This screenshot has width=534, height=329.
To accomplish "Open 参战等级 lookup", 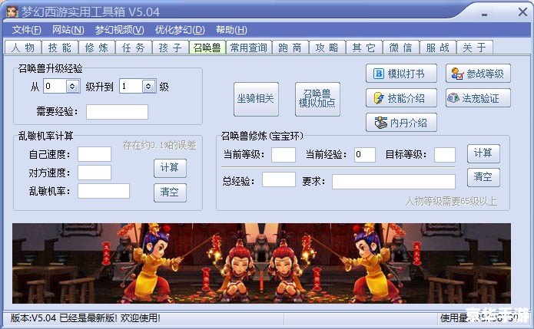I will pos(478,74).
